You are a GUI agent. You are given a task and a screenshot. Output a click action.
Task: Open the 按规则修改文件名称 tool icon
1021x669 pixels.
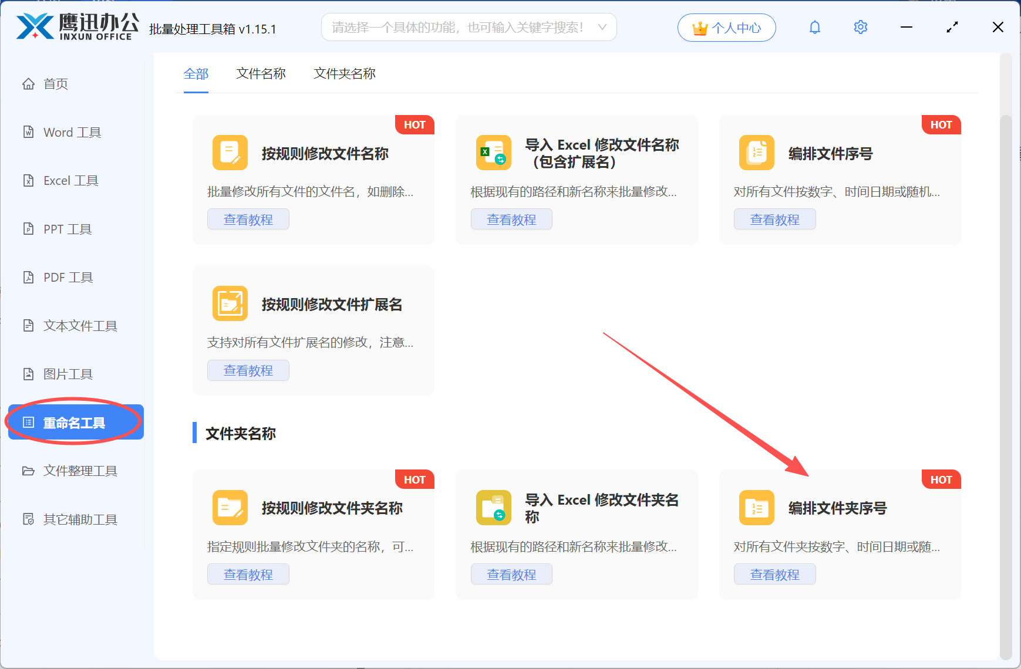pos(230,153)
